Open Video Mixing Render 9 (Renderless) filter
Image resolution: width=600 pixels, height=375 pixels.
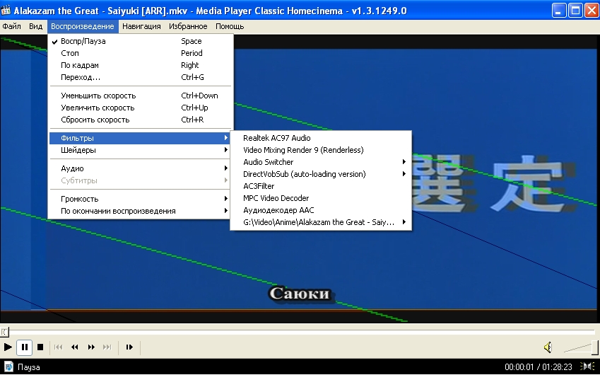tap(321, 150)
